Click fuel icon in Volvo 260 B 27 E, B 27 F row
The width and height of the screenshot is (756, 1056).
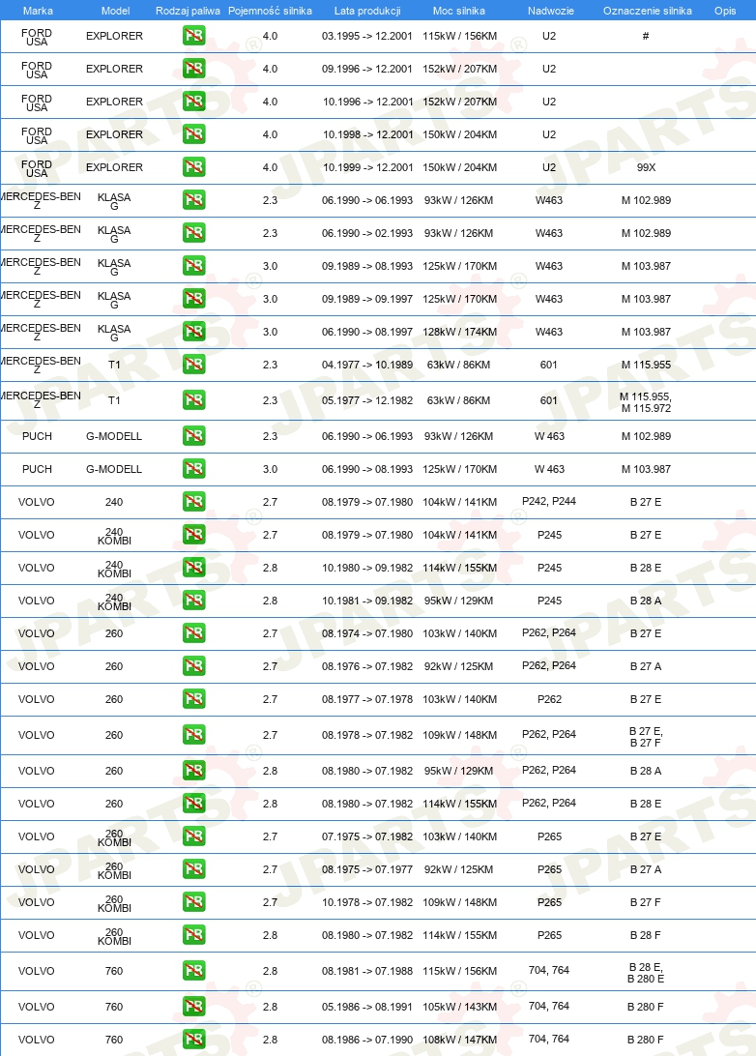[x=194, y=735]
